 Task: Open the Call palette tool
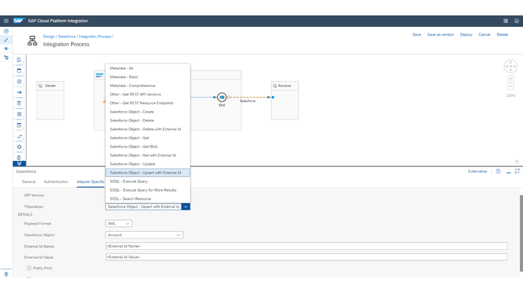pyautogui.click(x=19, y=125)
